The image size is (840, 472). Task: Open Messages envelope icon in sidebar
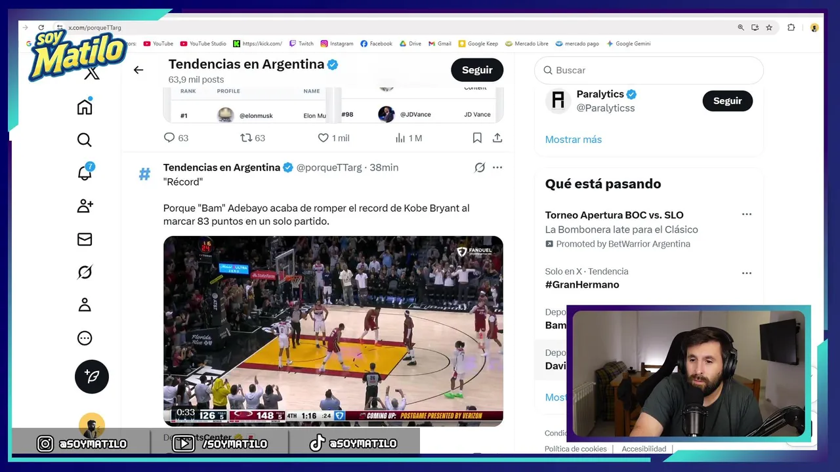(85, 239)
